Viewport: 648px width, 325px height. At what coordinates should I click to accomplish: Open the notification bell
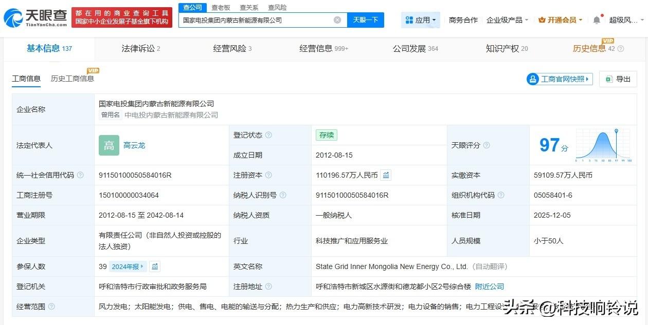click(597, 20)
